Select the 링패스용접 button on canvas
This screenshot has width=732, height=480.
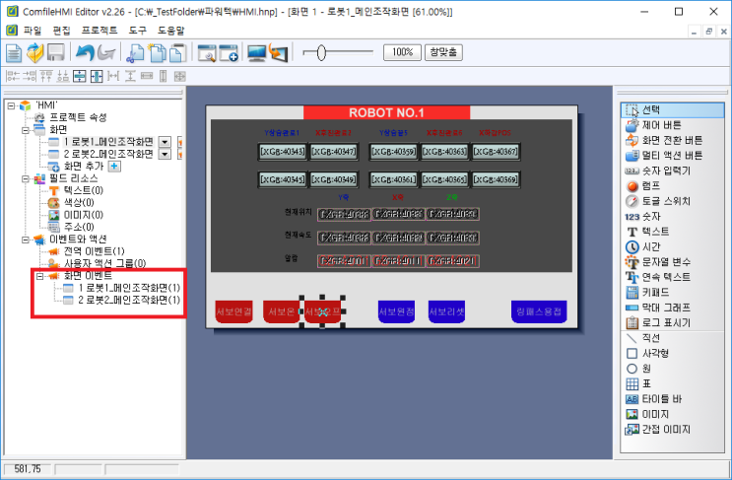(x=539, y=311)
